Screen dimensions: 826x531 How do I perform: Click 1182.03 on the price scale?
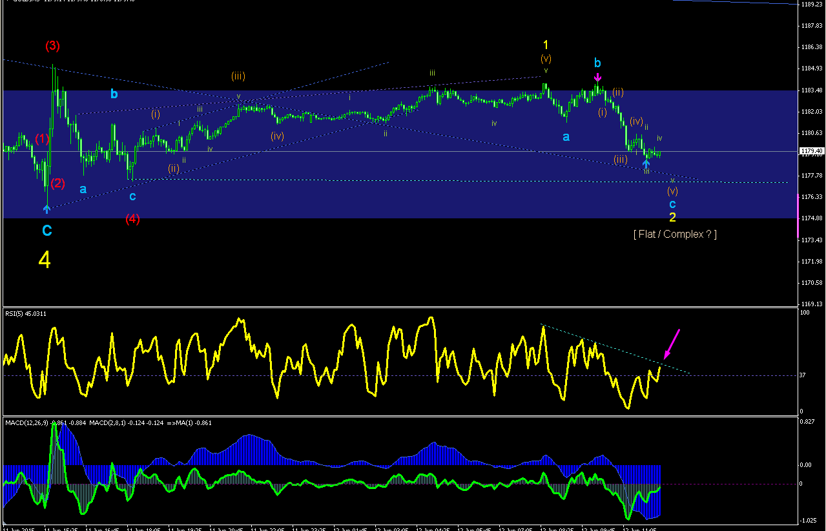(811, 112)
